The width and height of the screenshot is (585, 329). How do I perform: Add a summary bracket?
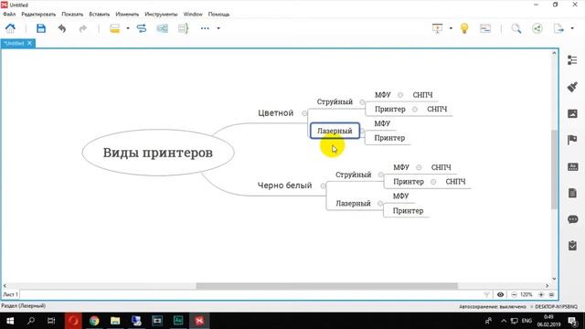[x=183, y=28]
